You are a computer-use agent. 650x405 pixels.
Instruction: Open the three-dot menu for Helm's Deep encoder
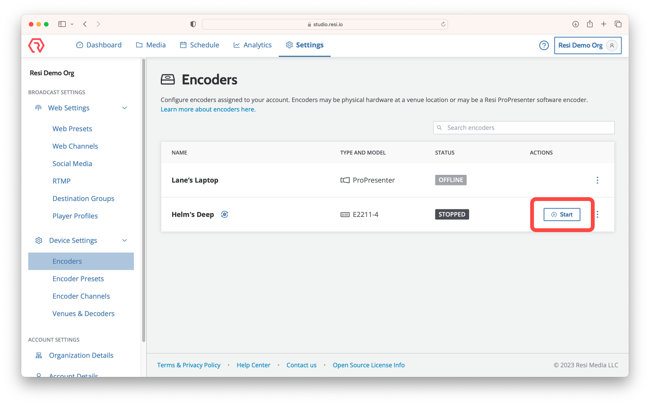pyautogui.click(x=597, y=214)
